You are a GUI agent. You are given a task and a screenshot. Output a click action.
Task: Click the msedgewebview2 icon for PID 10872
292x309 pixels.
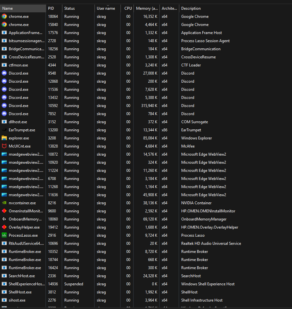click(x=4, y=154)
